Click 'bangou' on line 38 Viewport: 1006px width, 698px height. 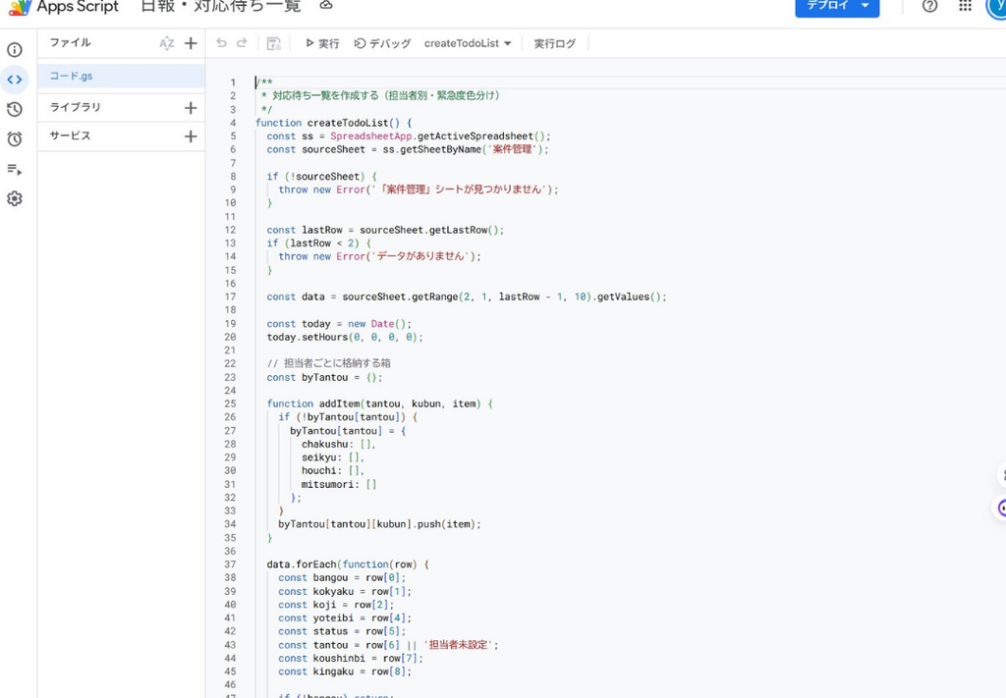pos(330,578)
